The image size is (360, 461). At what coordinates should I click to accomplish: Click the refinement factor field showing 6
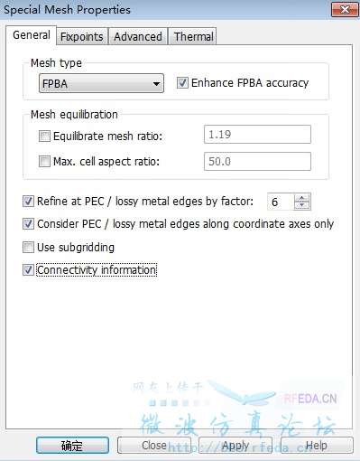pos(281,202)
